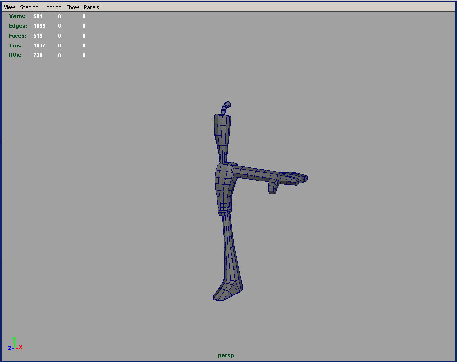Click the UV count value 738
Viewport: 457px width, 362px height.
(x=38, y=55)
